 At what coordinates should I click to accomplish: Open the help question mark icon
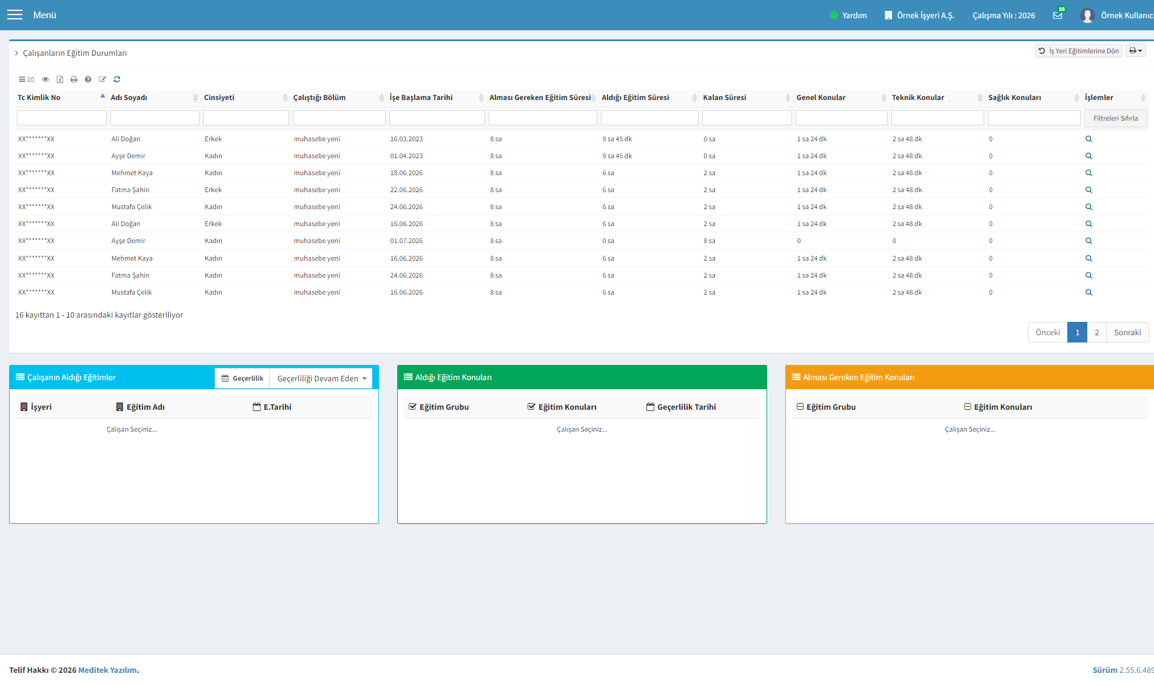click(88, 79)
